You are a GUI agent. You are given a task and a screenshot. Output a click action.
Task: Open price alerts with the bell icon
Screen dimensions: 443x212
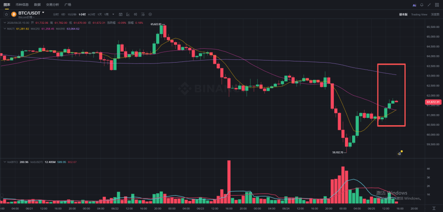point(422,5)
